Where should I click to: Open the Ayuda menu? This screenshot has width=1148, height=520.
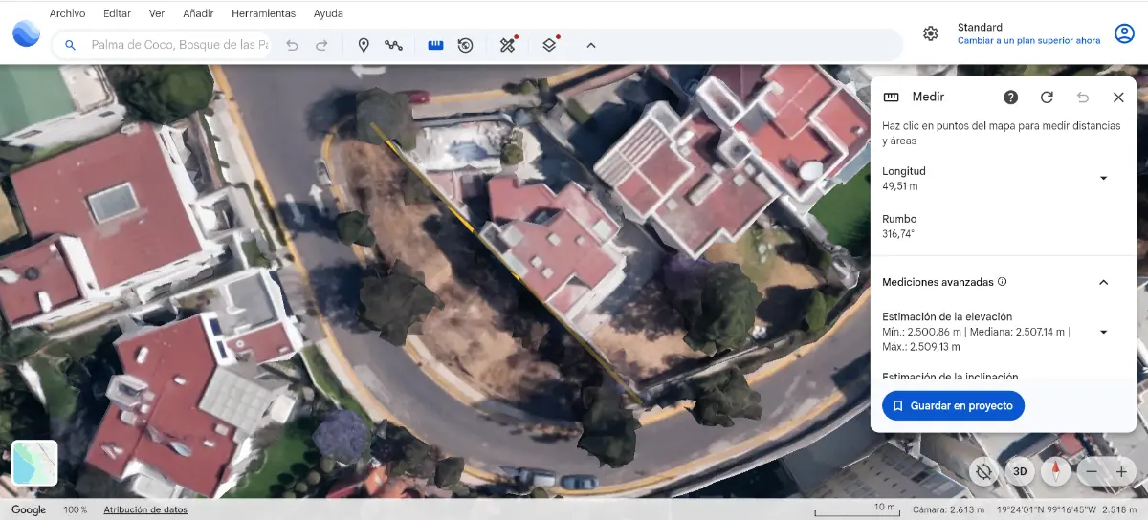[328, 14]
